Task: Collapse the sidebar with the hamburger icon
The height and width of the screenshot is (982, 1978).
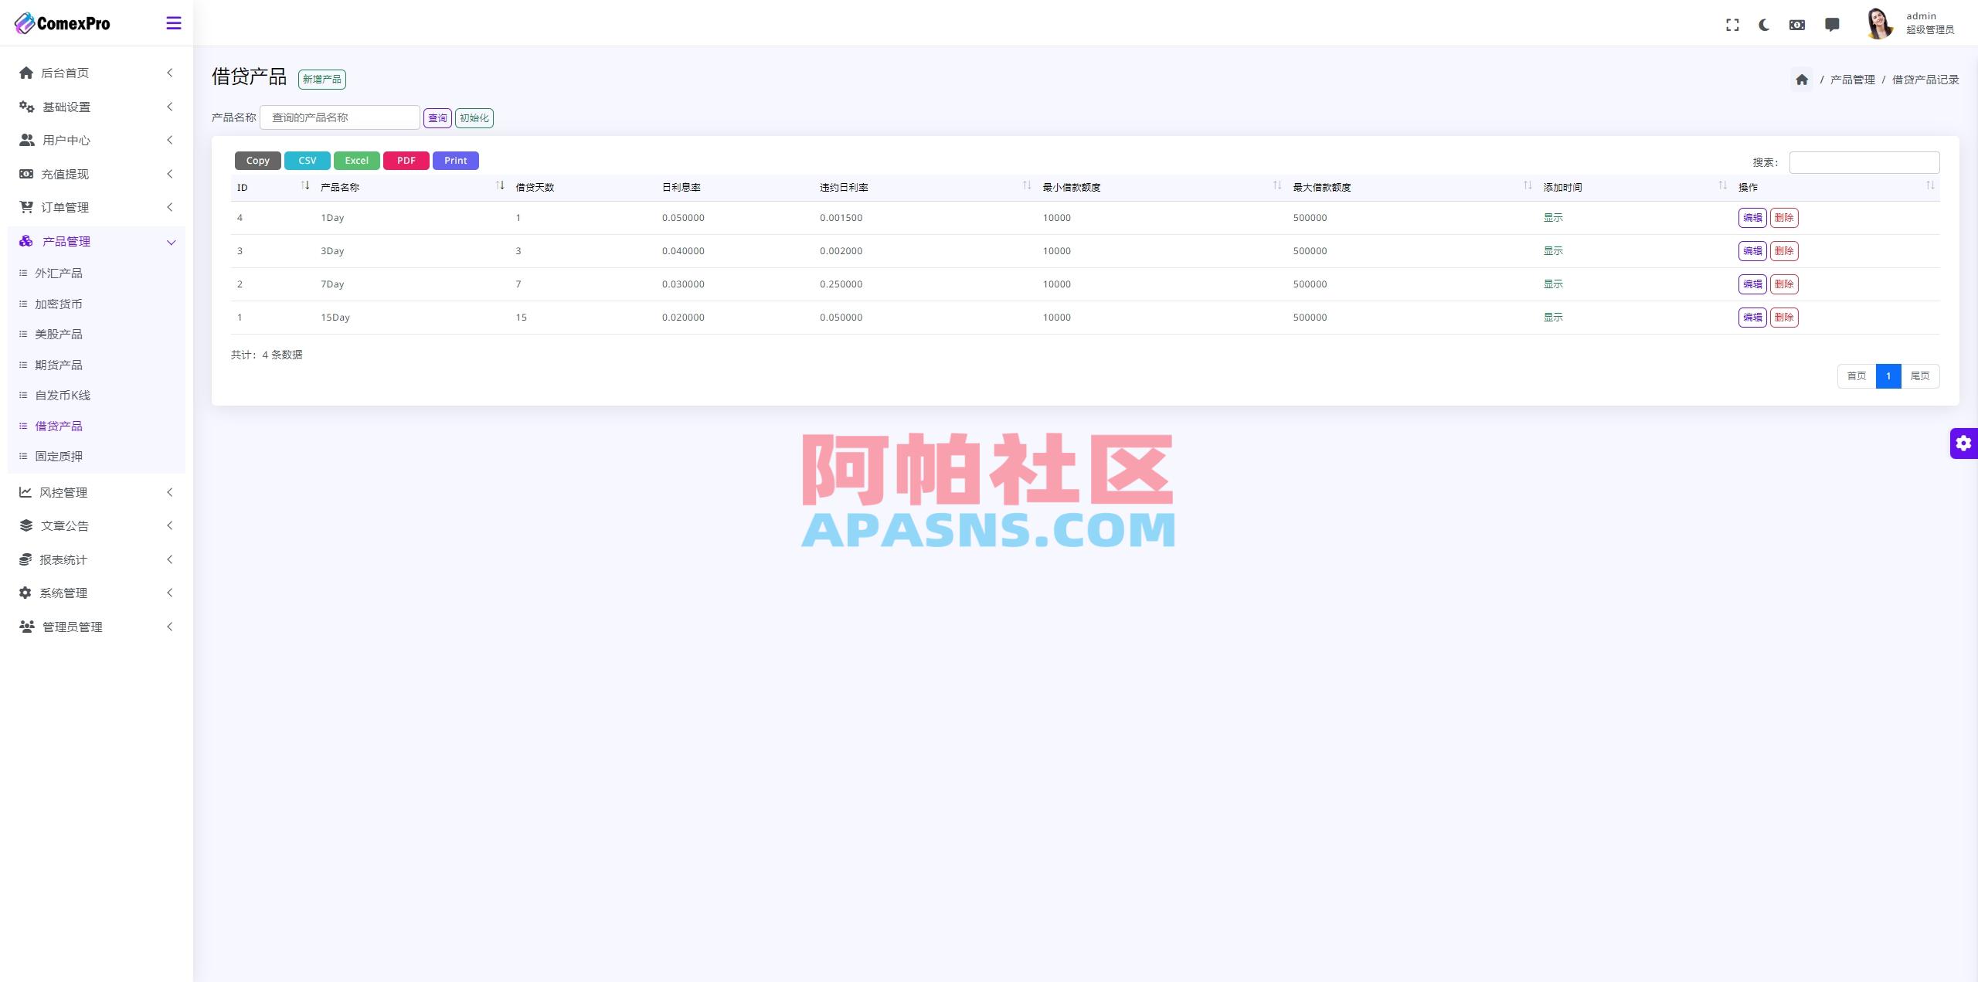Action: click(x=174, y=23)
